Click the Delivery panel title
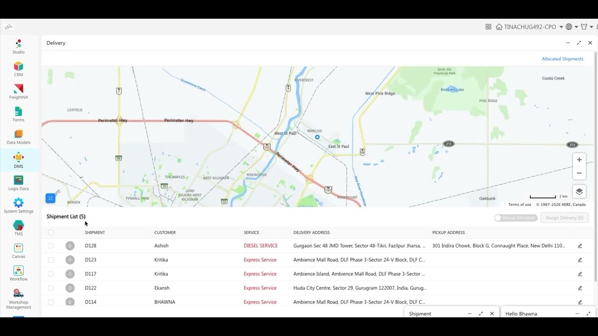Viewport: 598px width, 336px height. pyautogui.click(x=56, y=43)
